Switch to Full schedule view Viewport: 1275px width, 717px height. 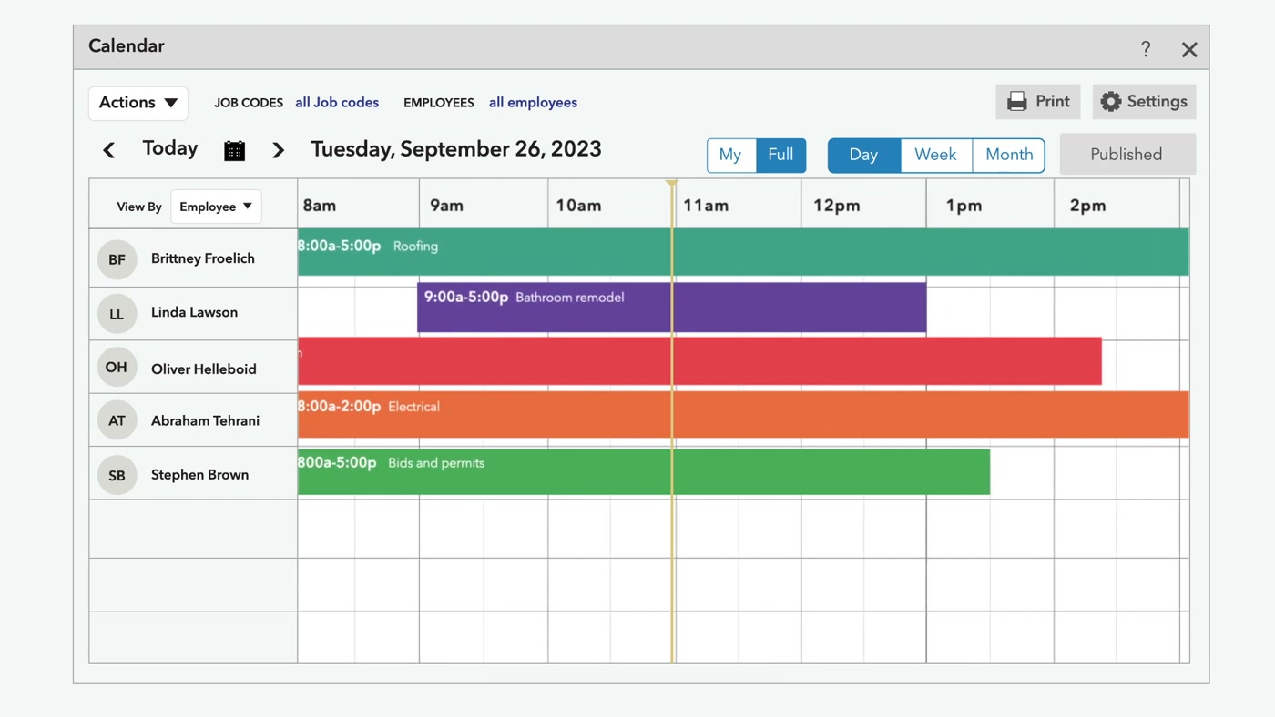pos(780,155)
